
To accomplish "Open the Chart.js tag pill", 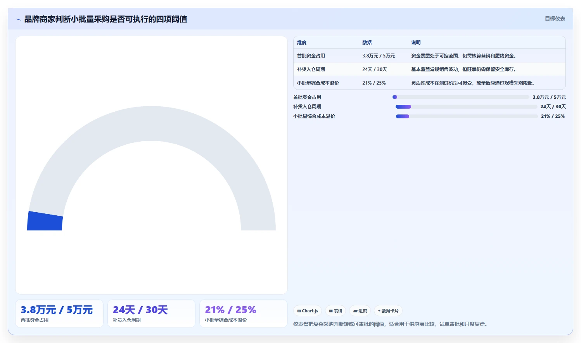I will tap(308, 311).
